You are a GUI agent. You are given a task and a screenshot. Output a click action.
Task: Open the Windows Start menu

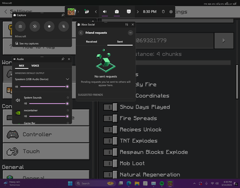[70, 183]
